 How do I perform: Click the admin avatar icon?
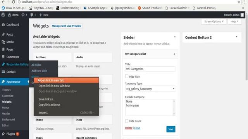pos(242,15)
